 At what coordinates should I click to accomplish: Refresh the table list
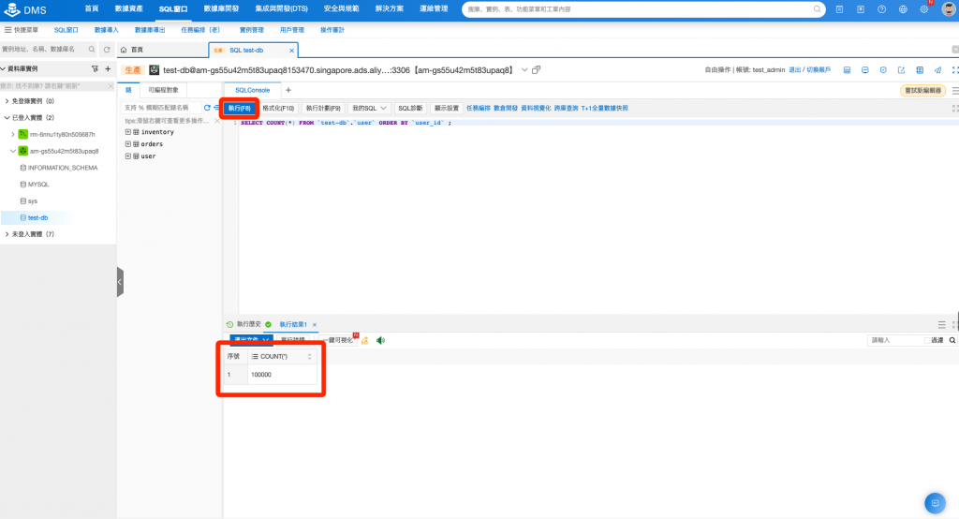point(207,108)
